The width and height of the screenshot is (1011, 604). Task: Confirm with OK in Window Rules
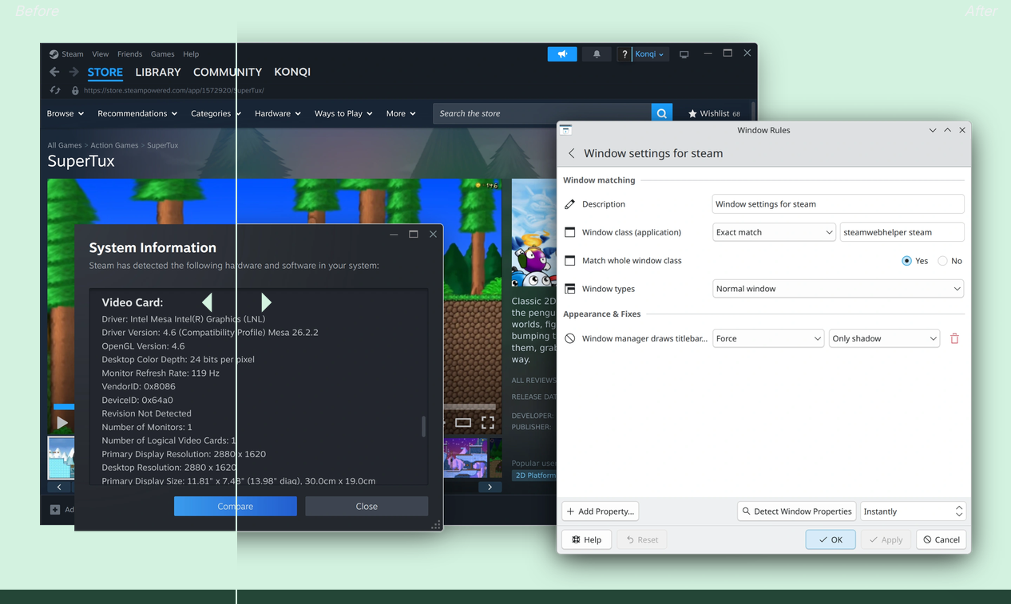click(x=831, y=539)
